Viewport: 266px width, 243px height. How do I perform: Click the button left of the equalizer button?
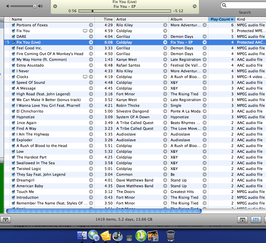pos(242,220)
